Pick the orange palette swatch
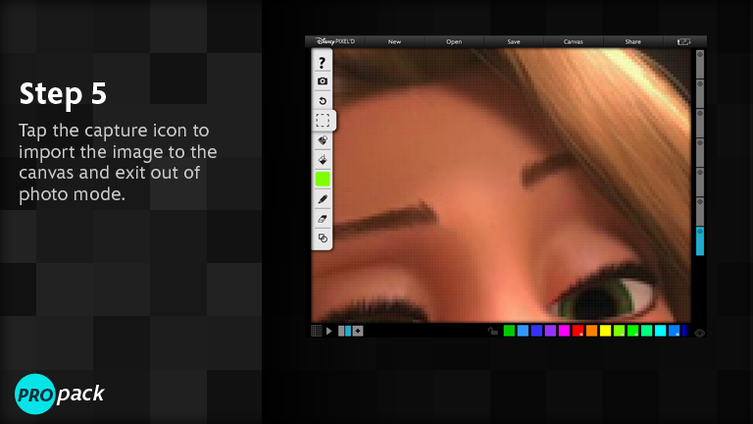The image size is (753, 424). tap(591, 330)
